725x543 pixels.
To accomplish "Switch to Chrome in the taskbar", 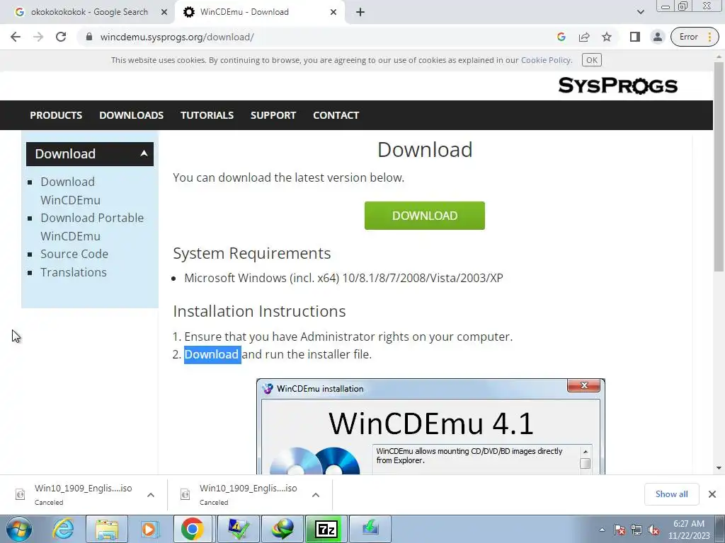I will [193, 529].
